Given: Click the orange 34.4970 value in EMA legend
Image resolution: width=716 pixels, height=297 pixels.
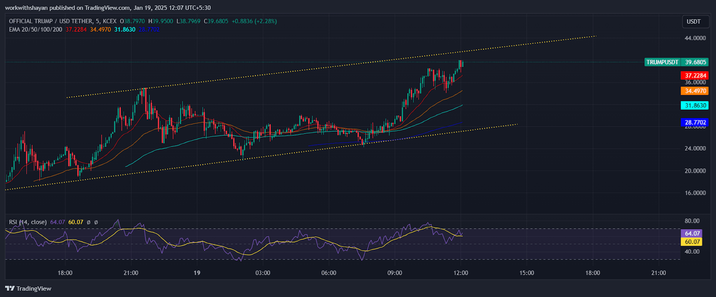Looking at the screenshot, I should pyautogui.click(x=100, y=29).
